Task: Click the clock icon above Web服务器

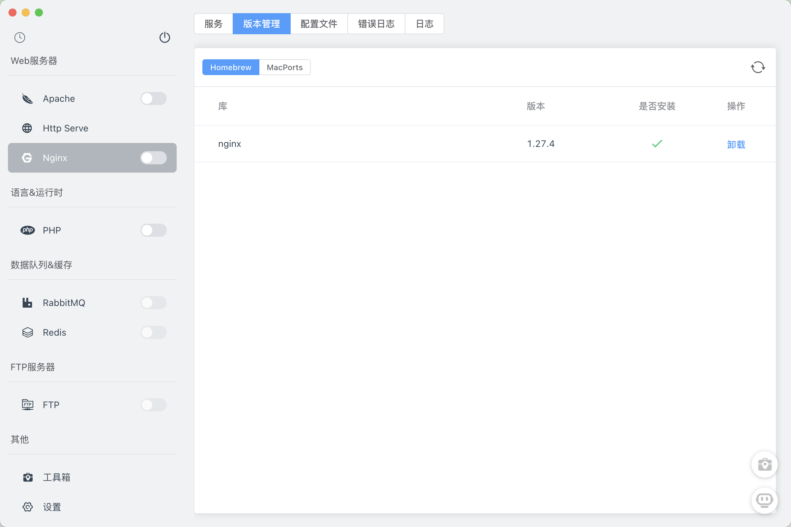Action: [19, 37]
